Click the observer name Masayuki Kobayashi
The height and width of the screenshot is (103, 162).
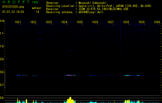click(x=92, y=3)
